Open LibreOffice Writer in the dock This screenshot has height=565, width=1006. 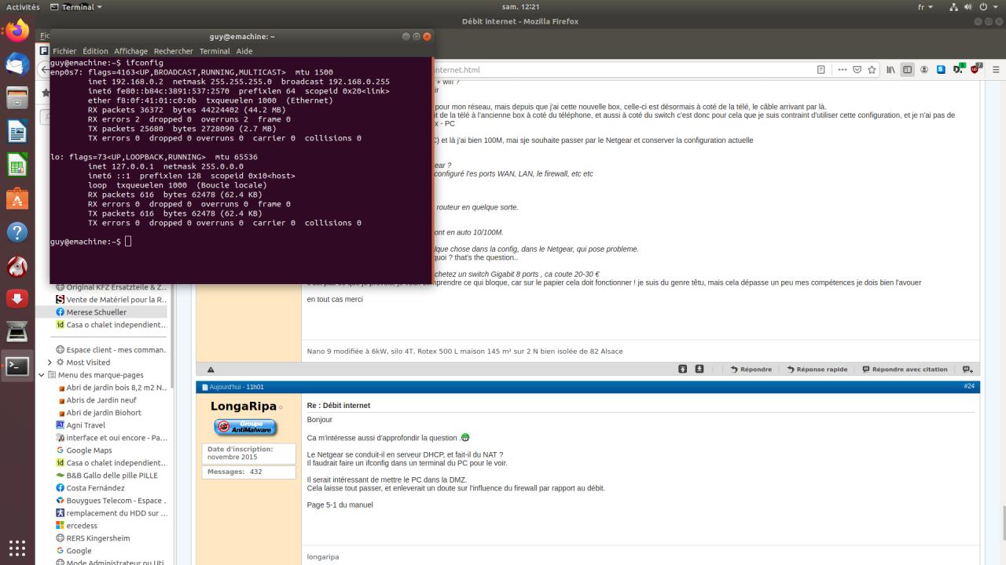coord(17,132)
